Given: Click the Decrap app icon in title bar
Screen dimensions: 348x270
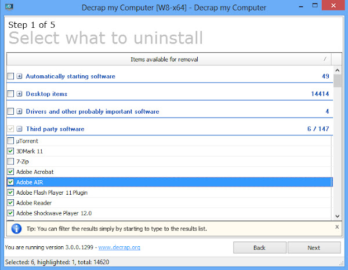Looking at the screenshot, I should point(9,7).
